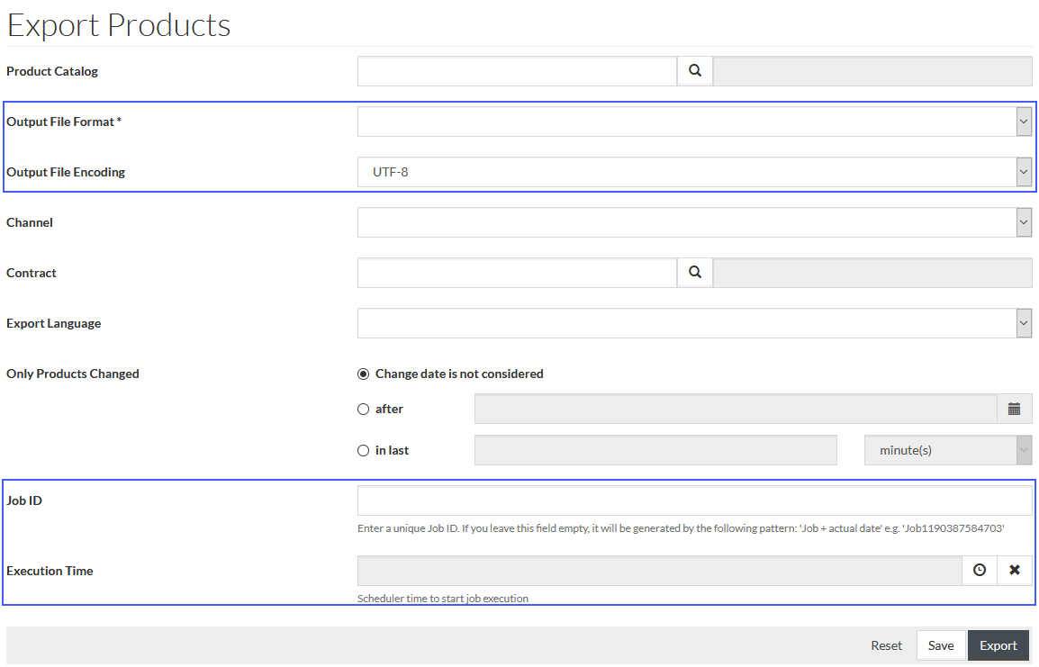Open the Output File Format dropdown
1039x667 pixels.
click(694, 122)
